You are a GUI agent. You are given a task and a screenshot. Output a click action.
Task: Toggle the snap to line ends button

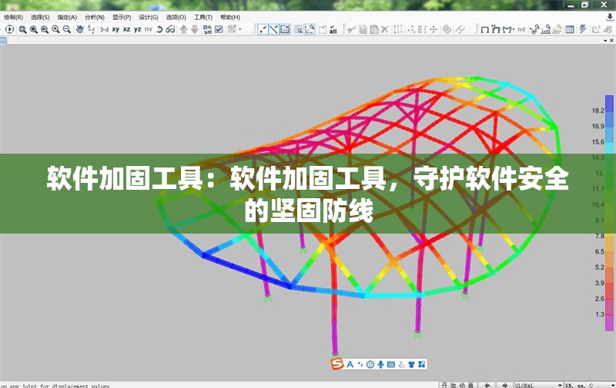(274, 29)
